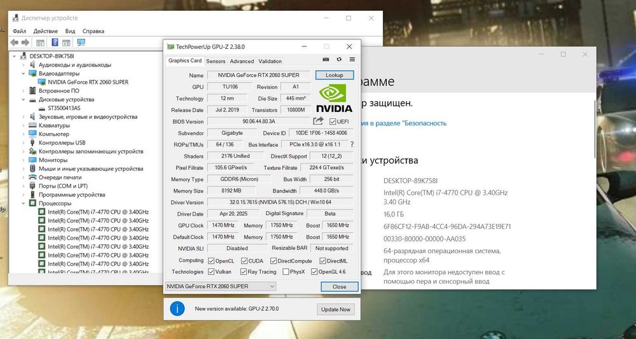Collapse the Процессоры node
This screenshot has height=339, width=636.
[x=24, y=203]
